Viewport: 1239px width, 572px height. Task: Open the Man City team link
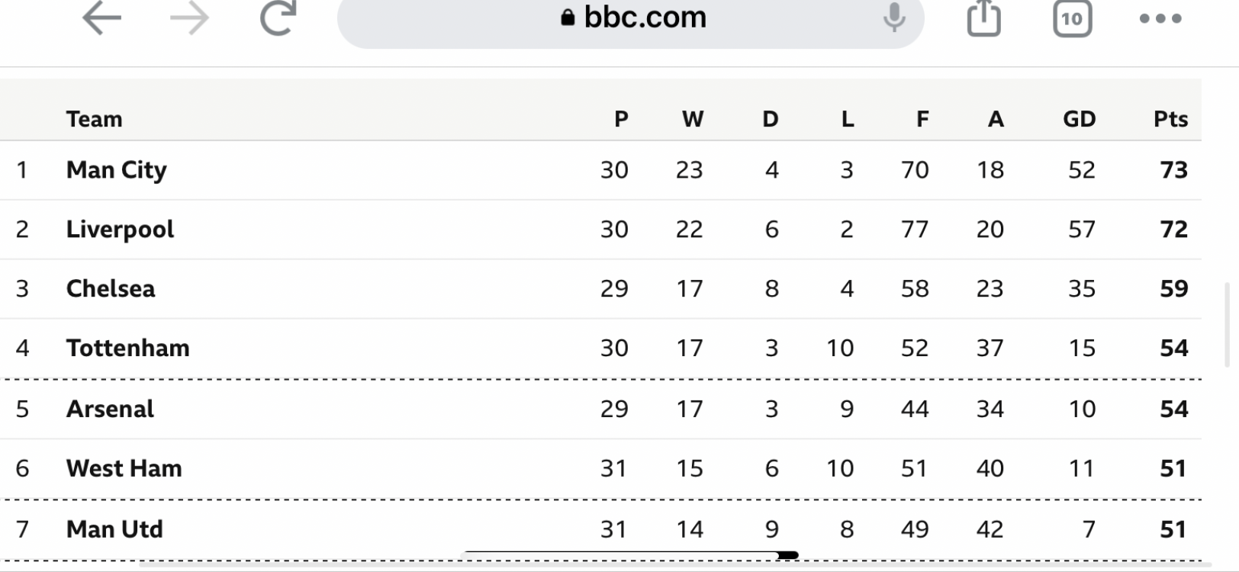click(x=116, y=170)
